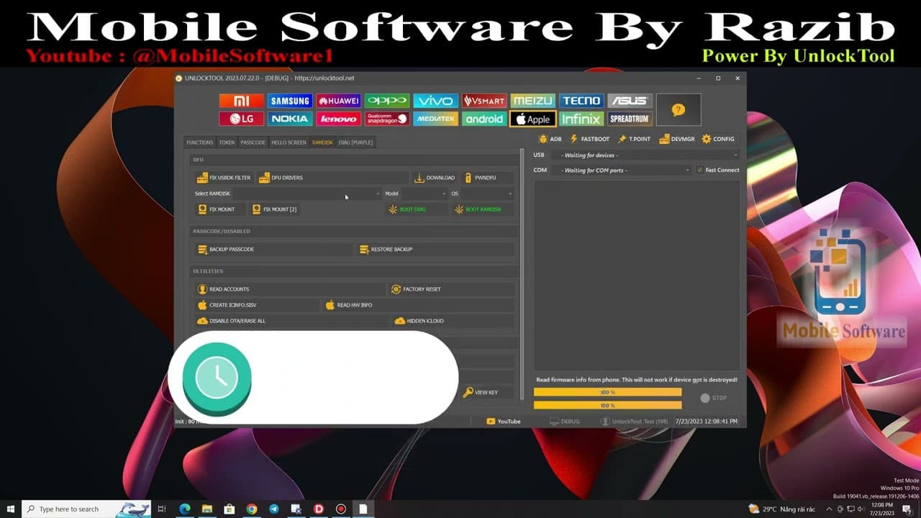
Task: Open the CONFIG settings
Action: tap(718, 139)
